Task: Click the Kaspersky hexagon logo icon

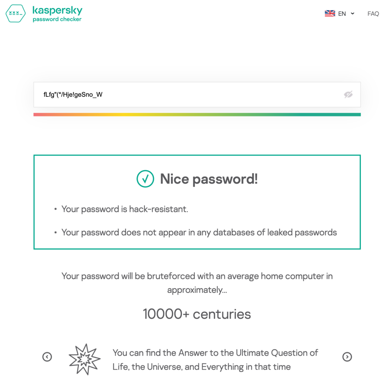Action: click(x=15, y=13)
